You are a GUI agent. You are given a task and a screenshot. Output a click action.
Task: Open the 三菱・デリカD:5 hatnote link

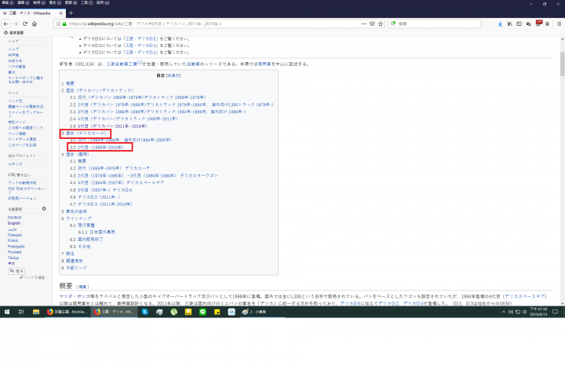tap(141, 38)
